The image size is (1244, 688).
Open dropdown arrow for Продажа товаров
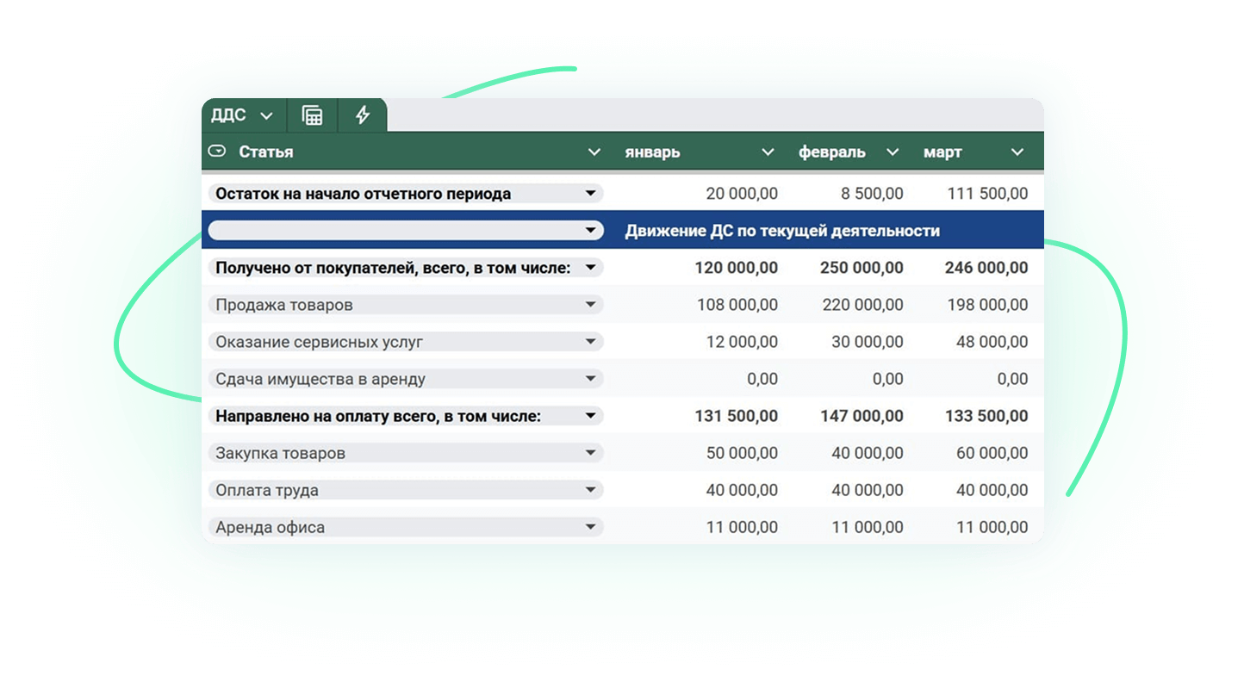click(590, 305)
